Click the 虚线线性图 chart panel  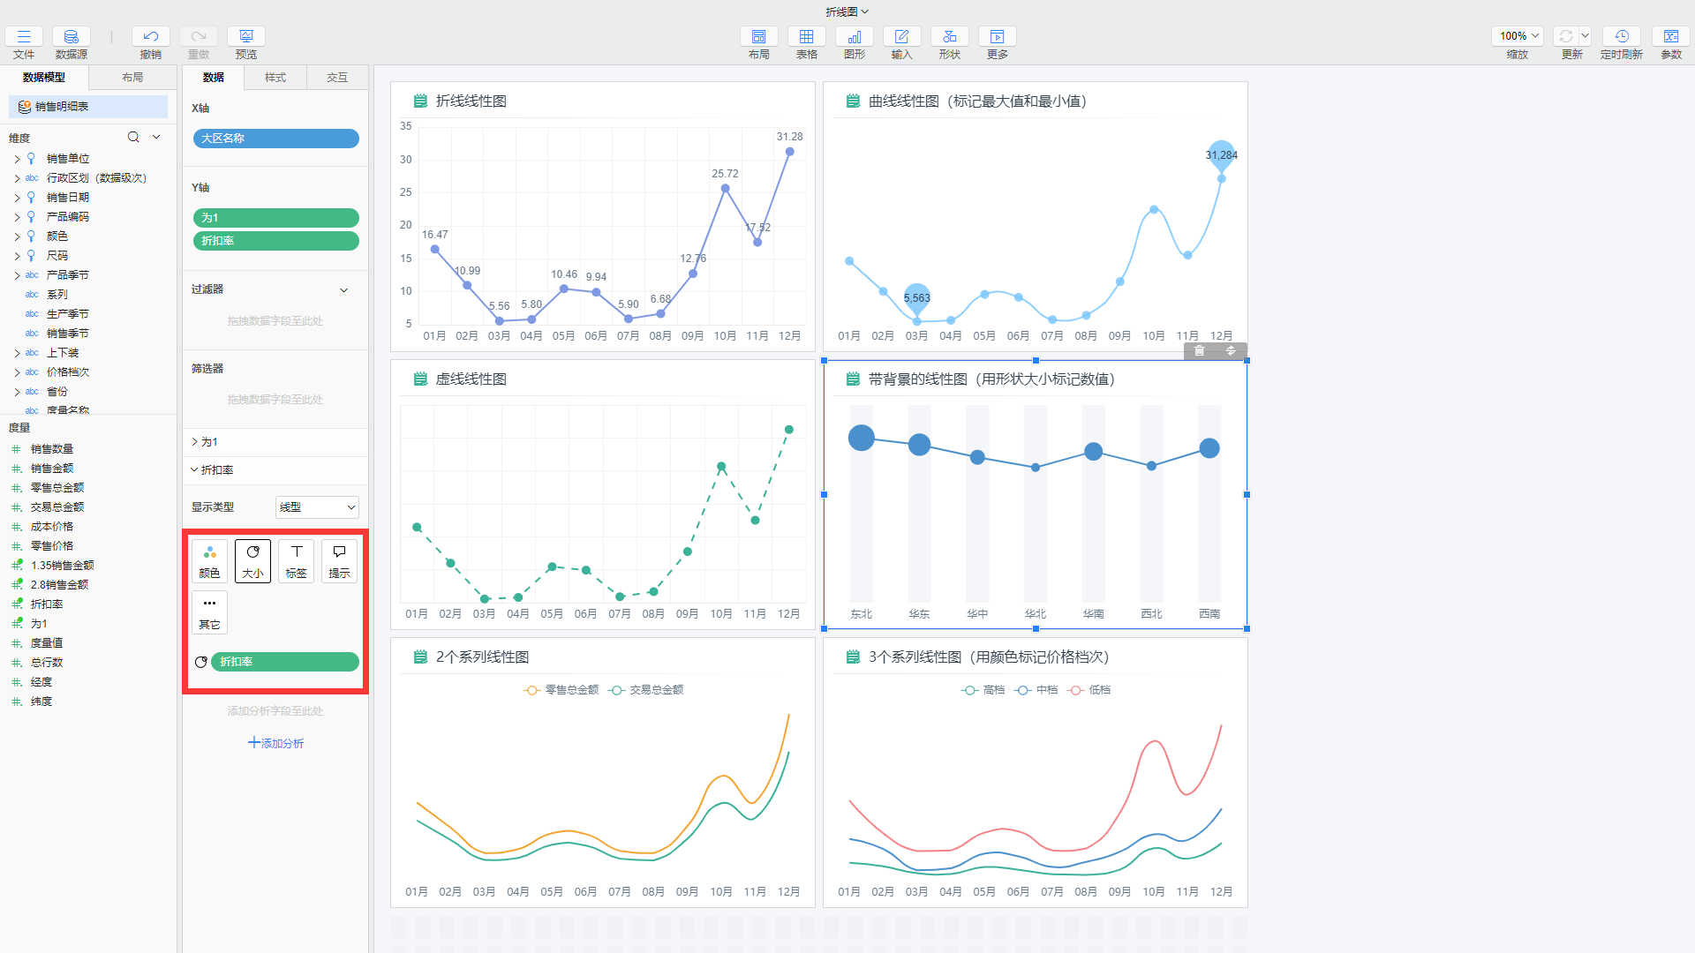[603, 495]
